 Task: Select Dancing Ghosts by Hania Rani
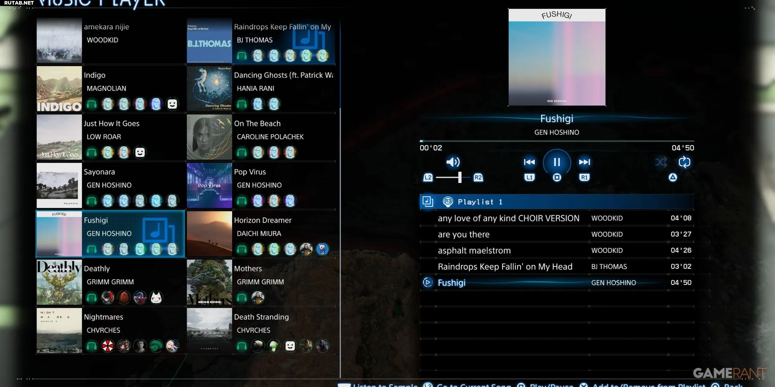click(x=261, y=89)
